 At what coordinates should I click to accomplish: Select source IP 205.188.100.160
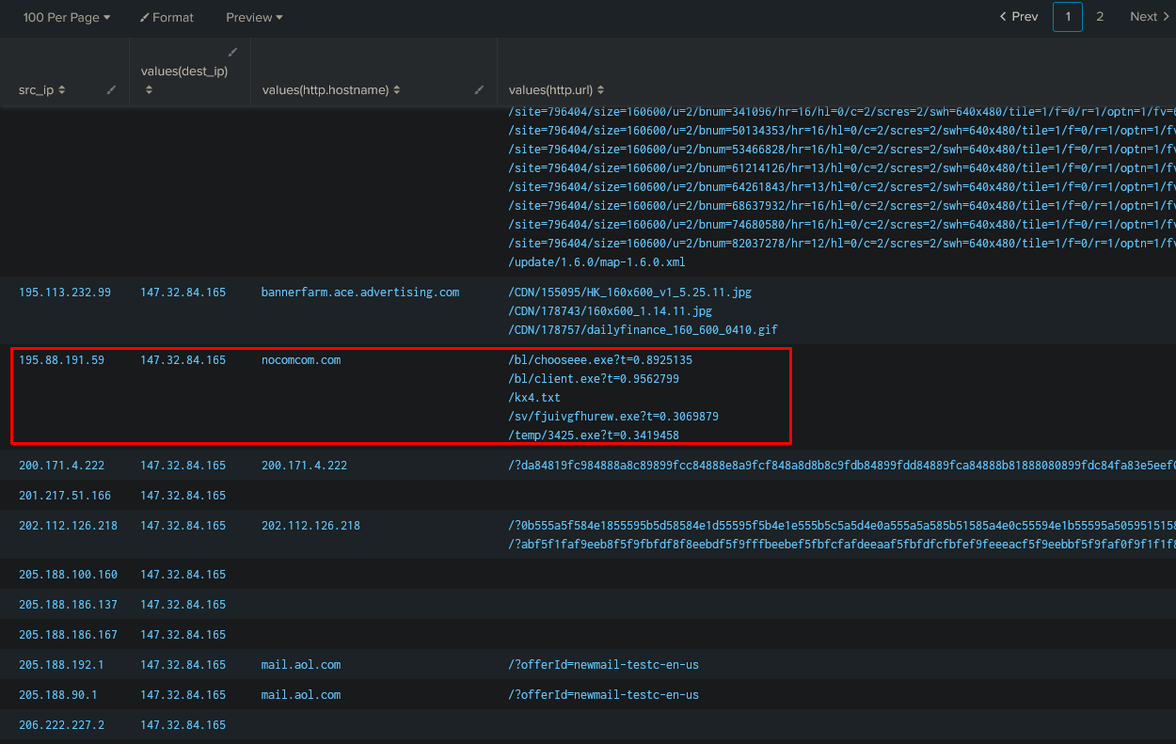(x=68, y=575)
